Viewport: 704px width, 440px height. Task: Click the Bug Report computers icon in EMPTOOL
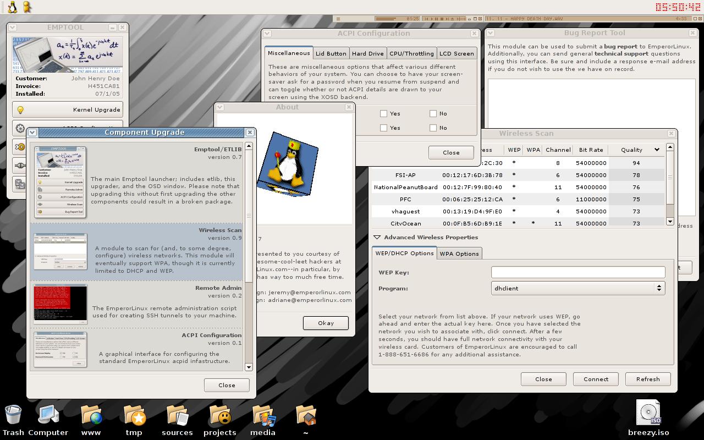(x=20, y=184)
